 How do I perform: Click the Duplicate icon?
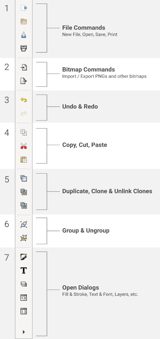[x=24, y=178]
